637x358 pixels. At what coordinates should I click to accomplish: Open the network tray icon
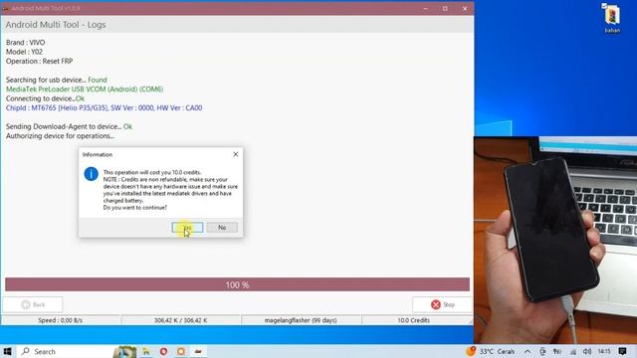(573, 351)
